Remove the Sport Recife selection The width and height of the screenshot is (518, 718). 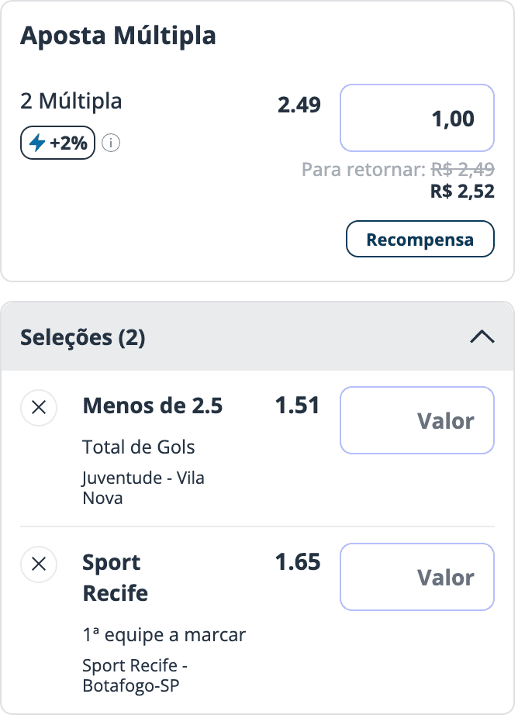tap(39, 564)
